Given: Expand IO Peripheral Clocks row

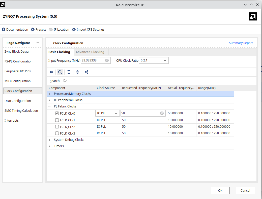Looking at the screenshot, I should pos(49,100).
